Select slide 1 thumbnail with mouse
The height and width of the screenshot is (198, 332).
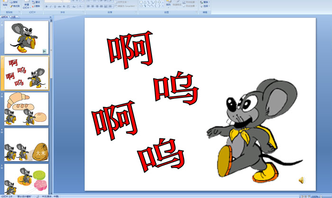pos(26,37)
